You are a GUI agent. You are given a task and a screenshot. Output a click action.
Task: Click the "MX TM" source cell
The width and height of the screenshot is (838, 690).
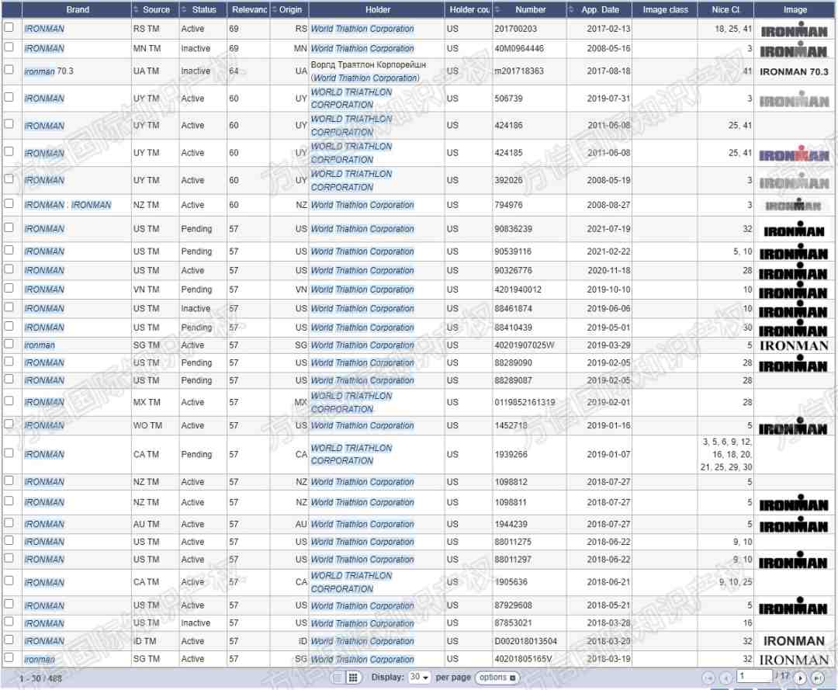(x=147, y=402)
